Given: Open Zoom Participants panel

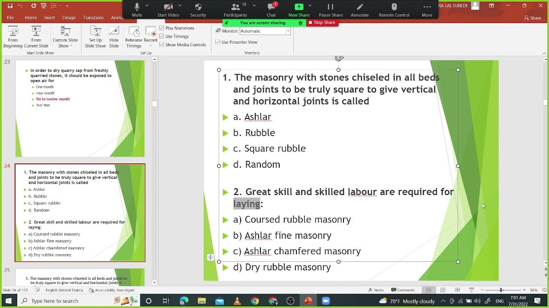Looking at the screenshot, I should (235, 10).
